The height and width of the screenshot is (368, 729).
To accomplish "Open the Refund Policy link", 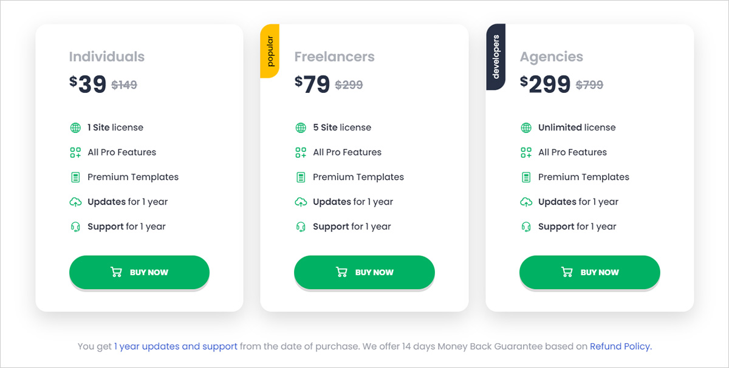I will 621,346.
